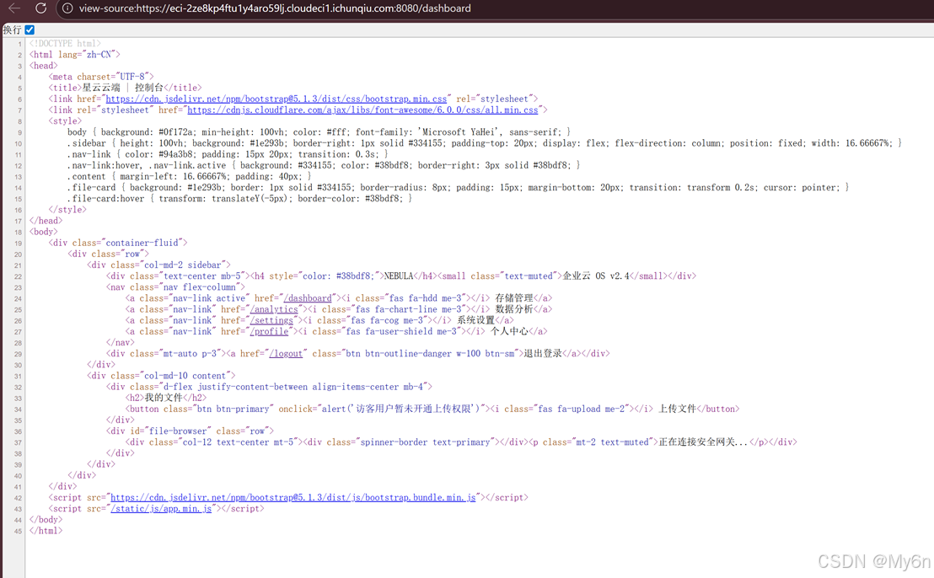Click the text 企业云 OS v2.4
The height and width of the screenshot is (578, 934).
click(596, 276)
